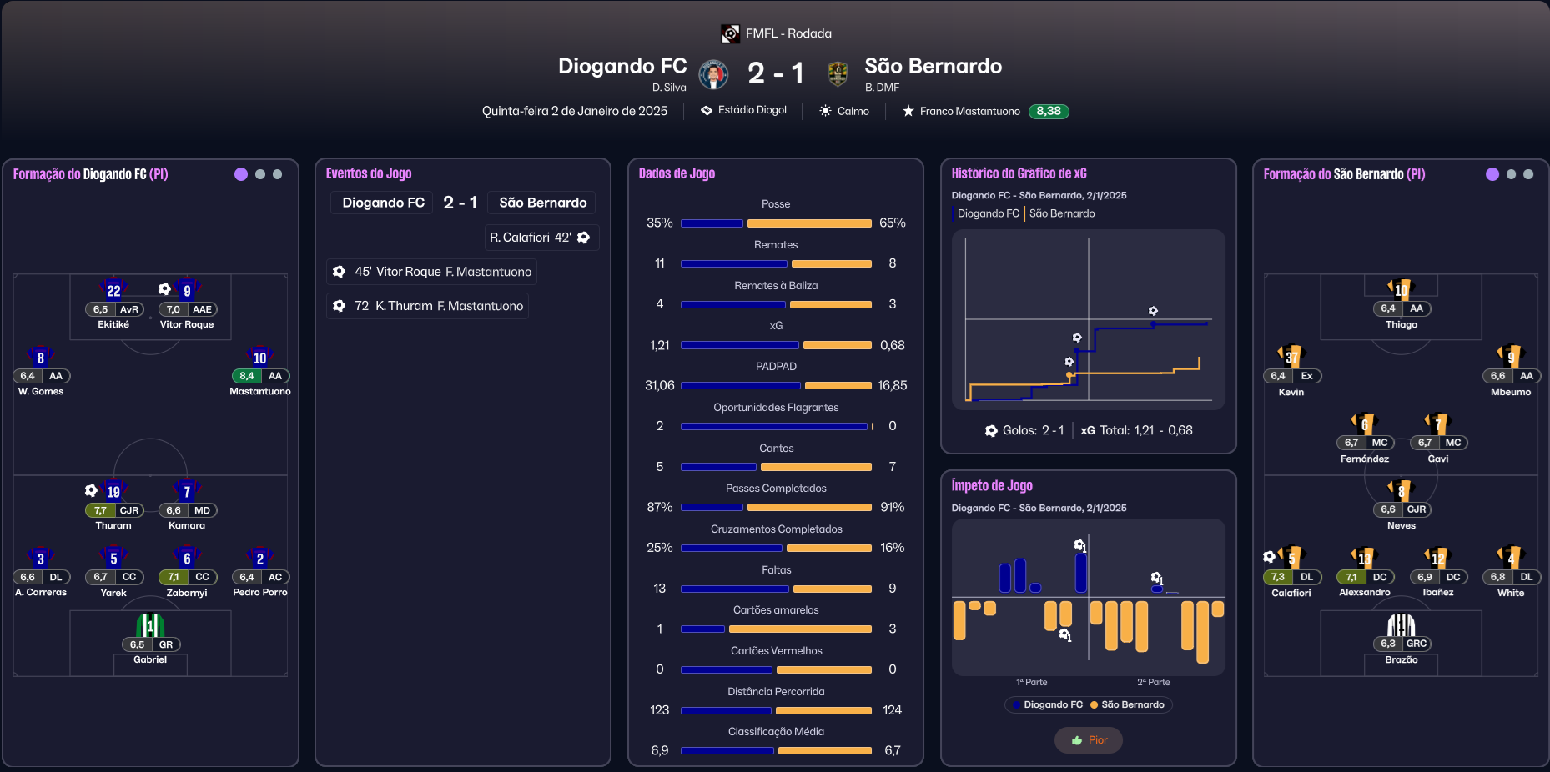Click the goal ball icon beside R. Calafiori 42'
The image size is (1550, 772).
coord(584,238)
